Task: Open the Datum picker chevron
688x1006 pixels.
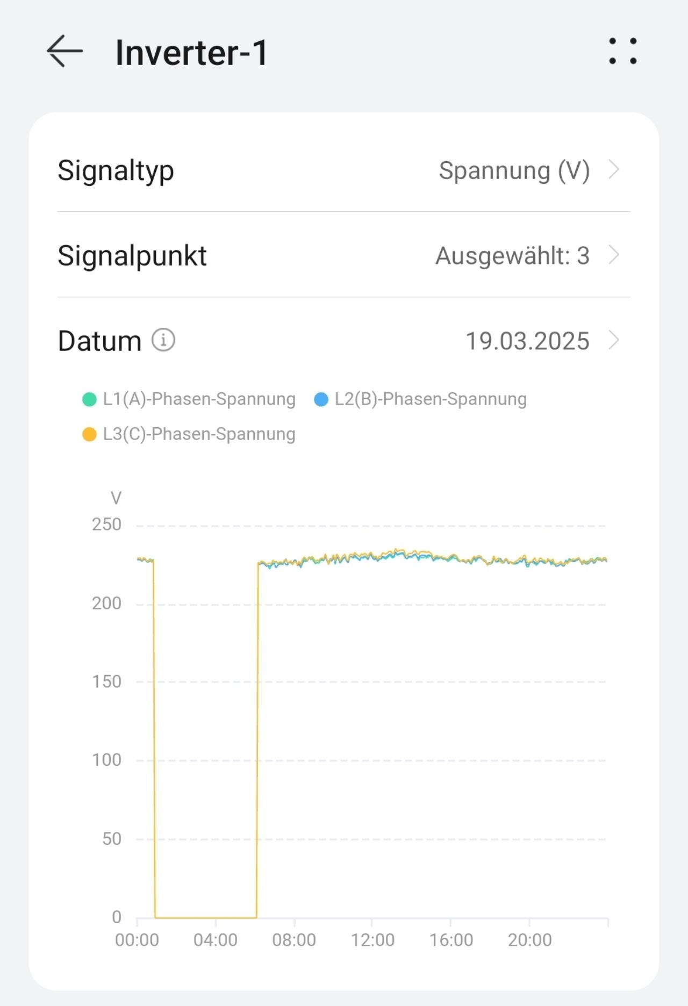Action: [614, 340]
